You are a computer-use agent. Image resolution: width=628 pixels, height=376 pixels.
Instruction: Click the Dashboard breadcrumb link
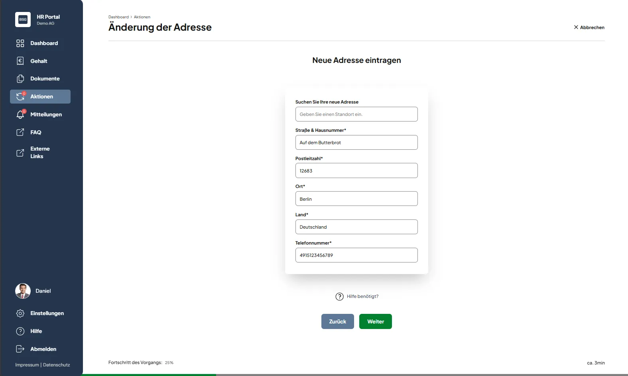(118, 17)
